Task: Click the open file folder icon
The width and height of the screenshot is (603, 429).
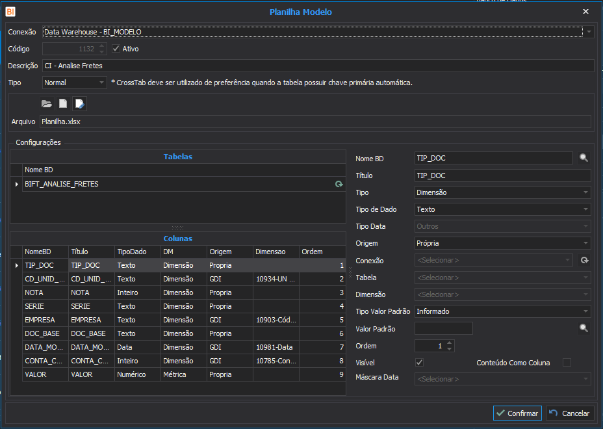Action: point(46,103)
